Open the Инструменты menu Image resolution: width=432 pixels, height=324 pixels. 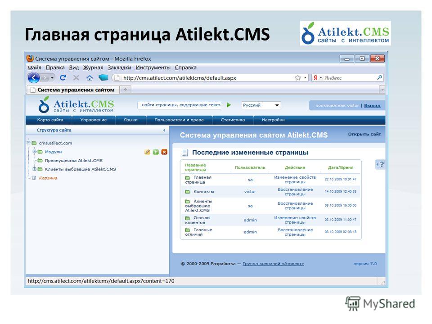[x=153, y=67]
